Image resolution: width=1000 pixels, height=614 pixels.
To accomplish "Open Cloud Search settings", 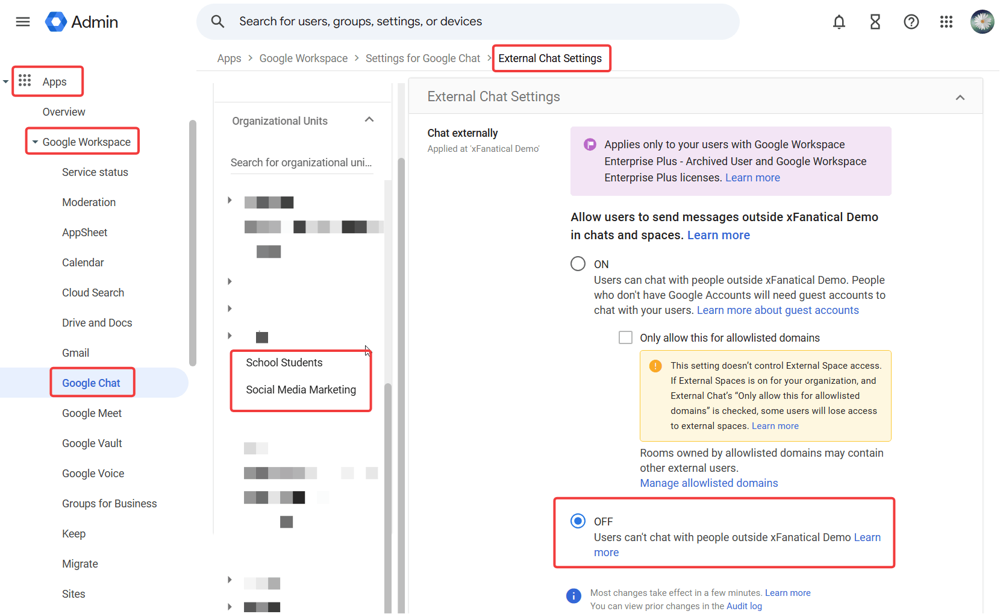I will (93, 293).
